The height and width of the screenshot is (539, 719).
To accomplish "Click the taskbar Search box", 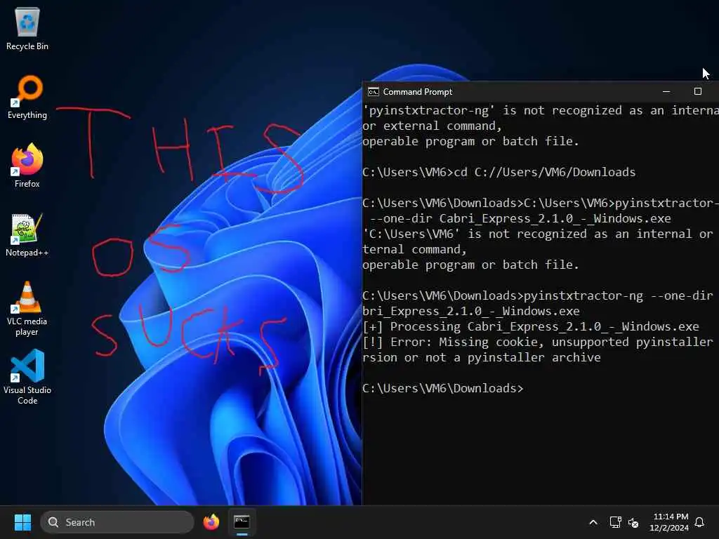I will pos(117,522).
